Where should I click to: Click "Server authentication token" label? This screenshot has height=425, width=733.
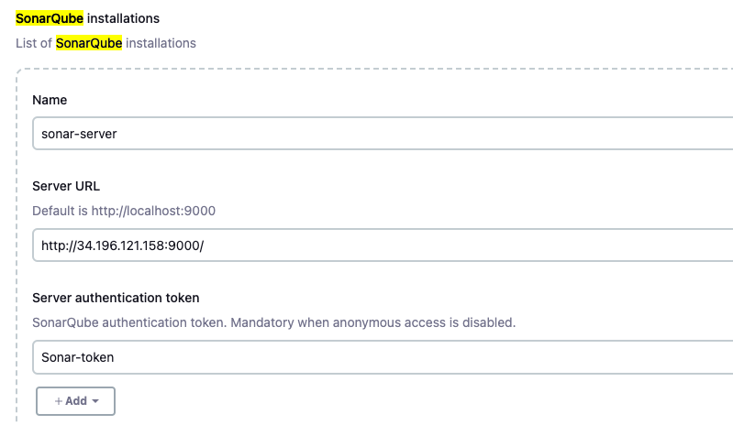pyautogui.click(x=116, y=298)
